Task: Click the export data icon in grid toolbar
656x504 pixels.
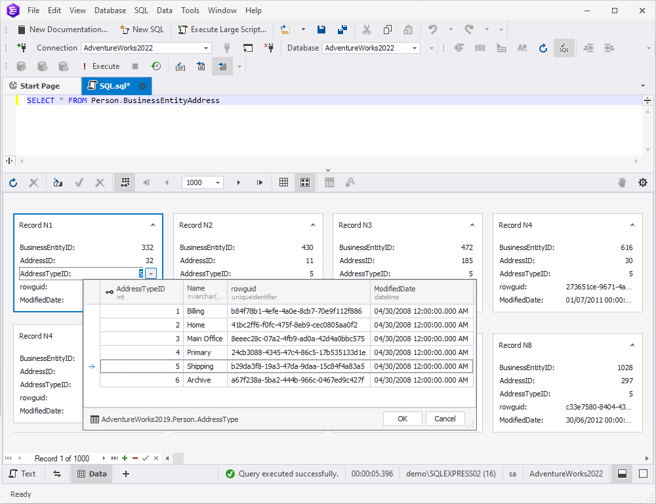Action: [x=58, y=182]
